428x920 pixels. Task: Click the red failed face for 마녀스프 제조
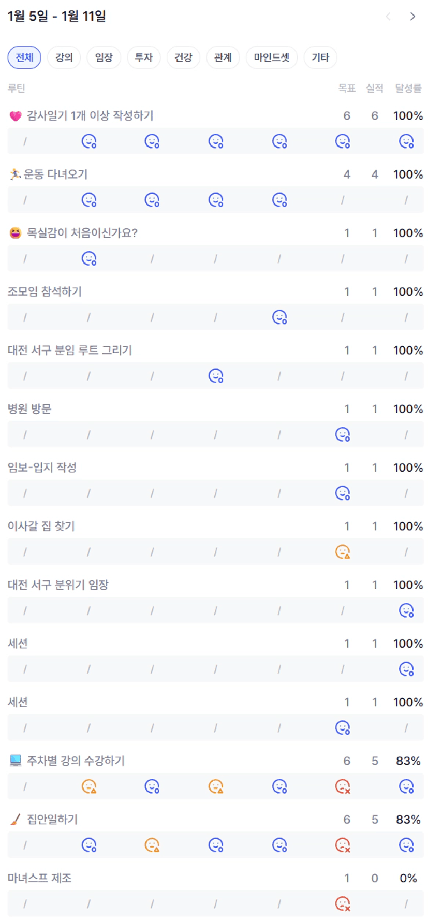(343, 903)
